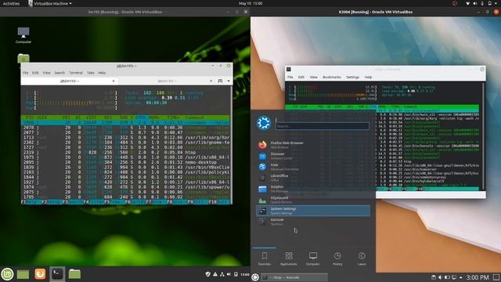Click the Konsole window scrollbar
Image resolution: width=501 pixels, height=282 pixels.
[484, 136]
